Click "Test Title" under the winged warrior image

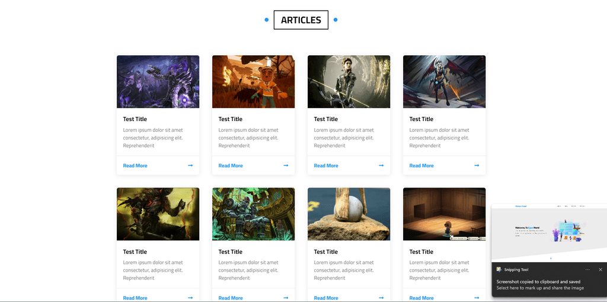pyautogui.click(x=421, y=119)
